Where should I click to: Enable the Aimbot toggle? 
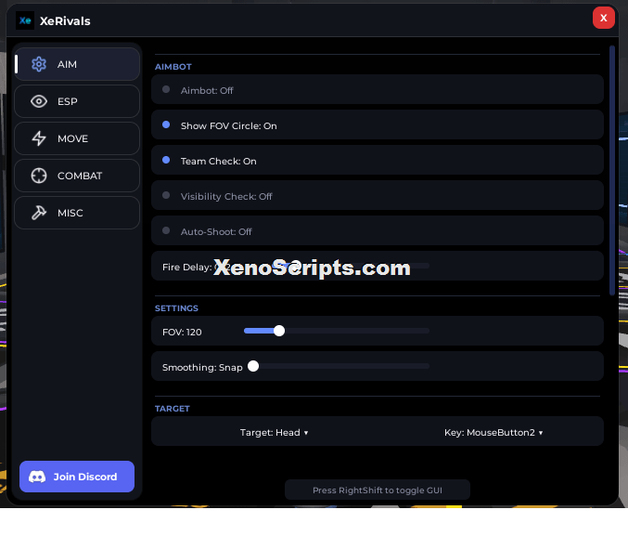pos(378,89)
